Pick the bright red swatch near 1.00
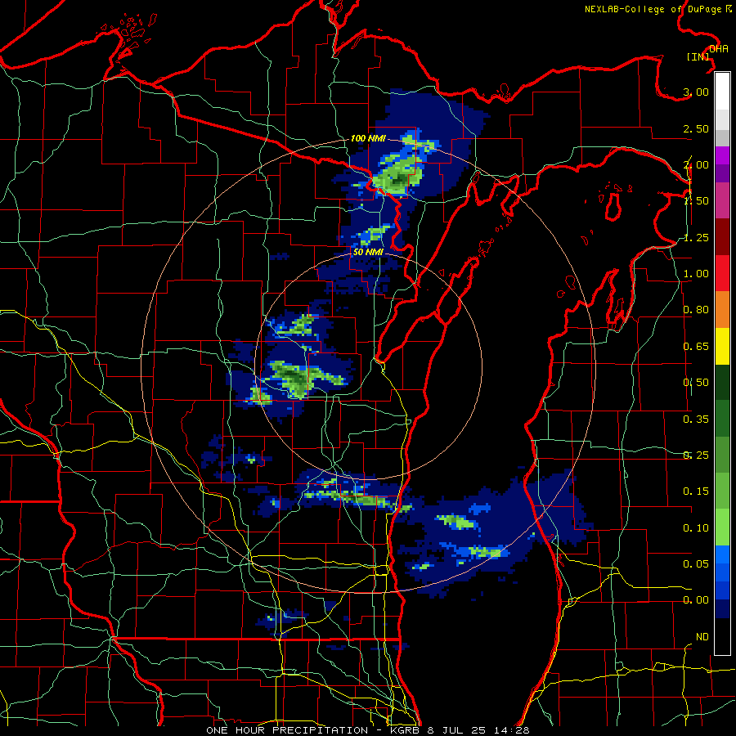Screen dimensions: 736x736 click(x=722, y=273)
